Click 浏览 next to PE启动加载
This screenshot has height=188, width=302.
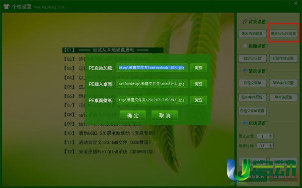[x=198, y=68]
